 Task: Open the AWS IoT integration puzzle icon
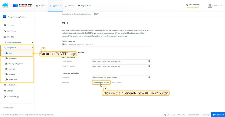coord(6,69)
